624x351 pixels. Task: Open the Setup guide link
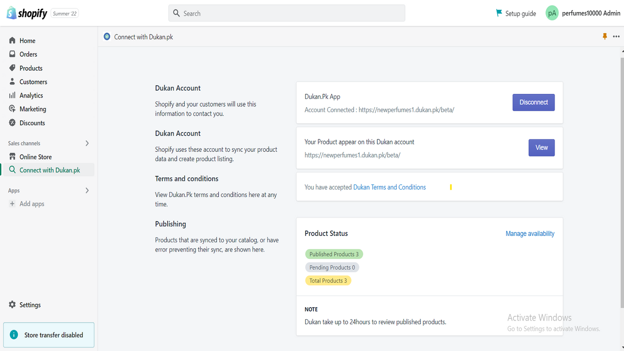pyautogui.click(x=521, y=14)
